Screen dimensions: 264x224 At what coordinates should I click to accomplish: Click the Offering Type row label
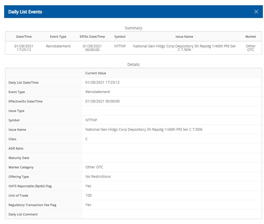pos(19,177)
